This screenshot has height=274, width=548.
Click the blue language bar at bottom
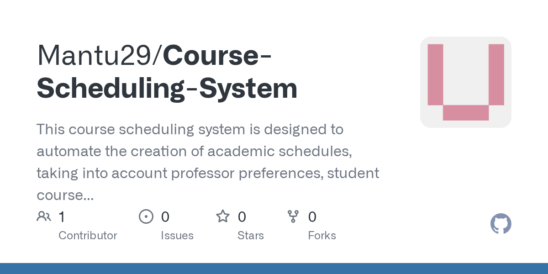pos(274,269)
